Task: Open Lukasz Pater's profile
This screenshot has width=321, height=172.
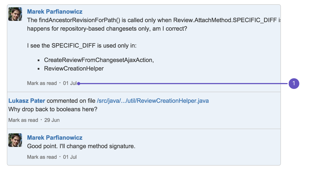Action: click(x=27, y=101)
